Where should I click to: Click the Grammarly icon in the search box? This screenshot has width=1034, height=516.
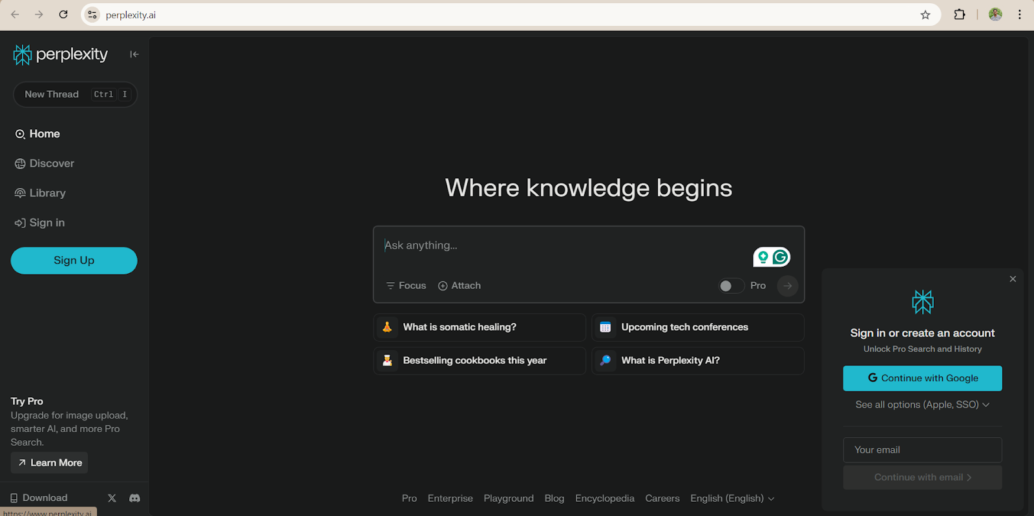pos(781,257)
